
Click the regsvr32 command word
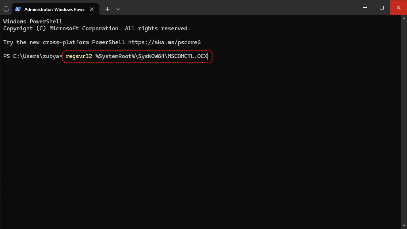(79, 57)
